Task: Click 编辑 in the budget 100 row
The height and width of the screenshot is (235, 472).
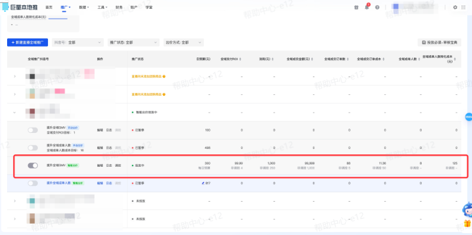Action: [x=100, y=130]
